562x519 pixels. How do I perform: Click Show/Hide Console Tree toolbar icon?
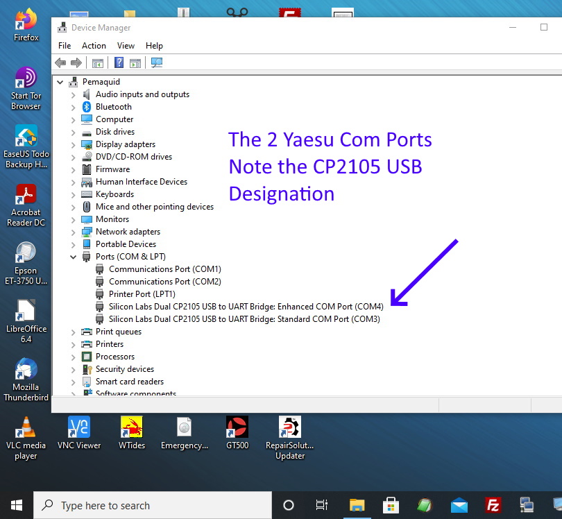[x=98, y=63]
